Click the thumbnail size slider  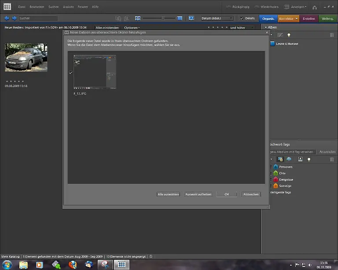coord(162,18)
